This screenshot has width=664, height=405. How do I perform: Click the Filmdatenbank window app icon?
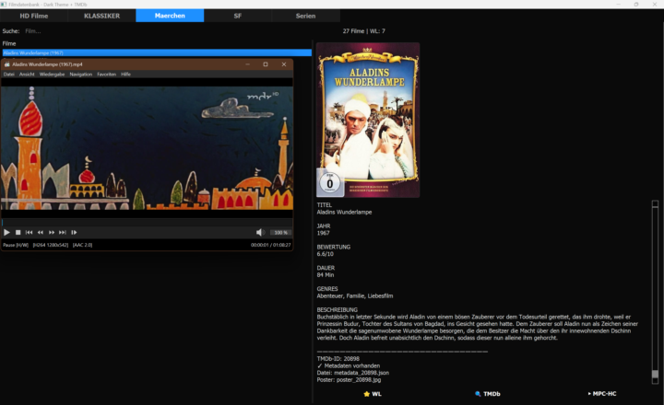coord(4,5)
